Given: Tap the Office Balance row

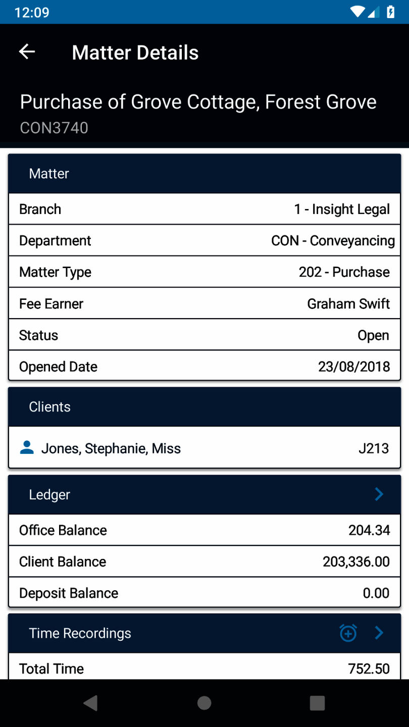Looking at the screenshot, I should 205,530.
